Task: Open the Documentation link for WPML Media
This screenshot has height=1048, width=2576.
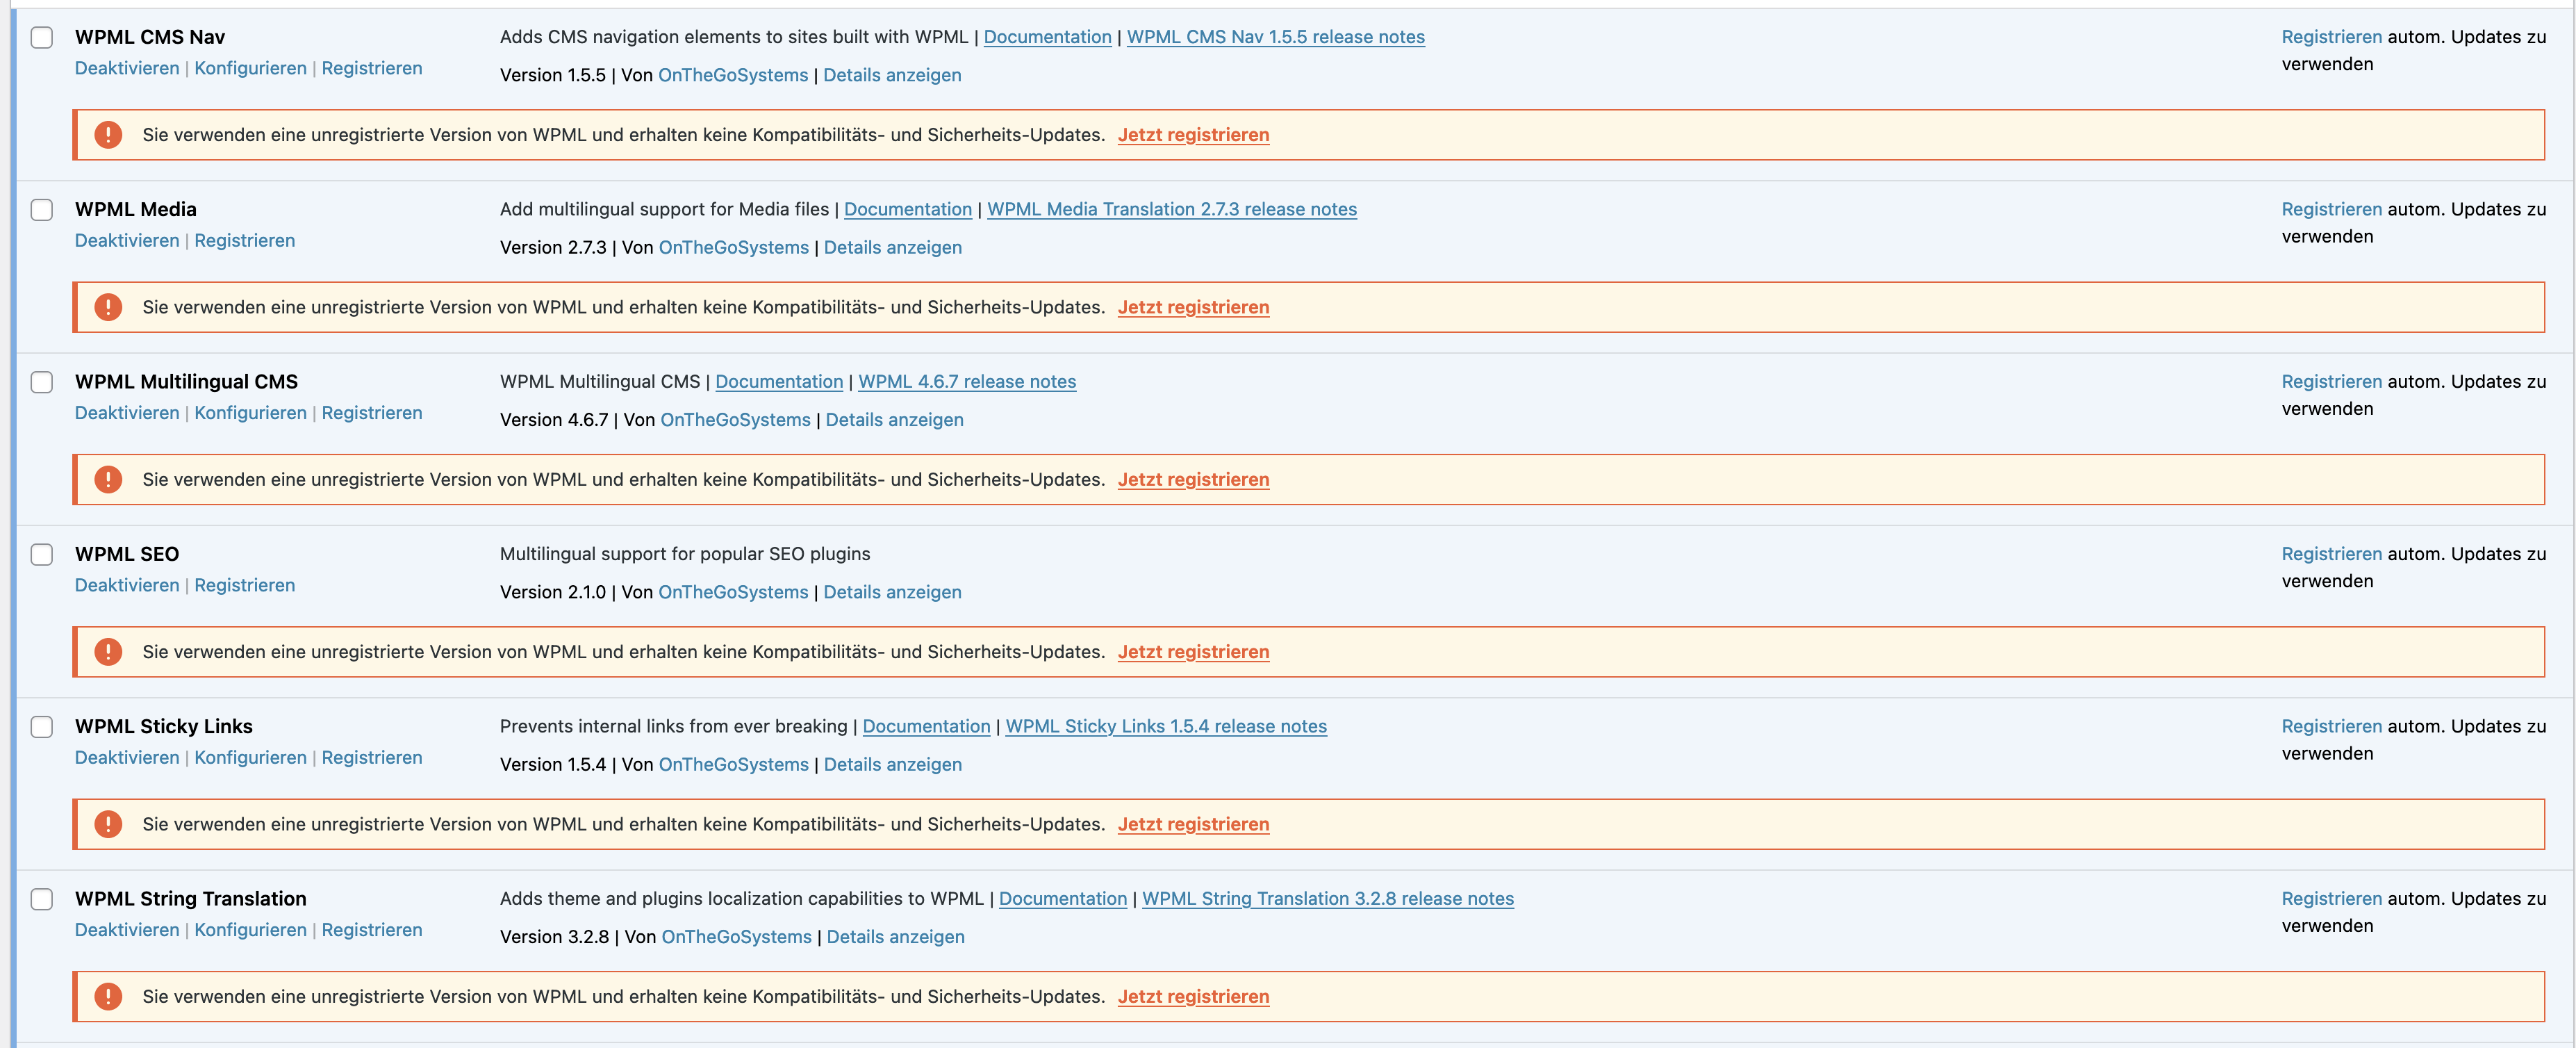Action: pos(908,209)
